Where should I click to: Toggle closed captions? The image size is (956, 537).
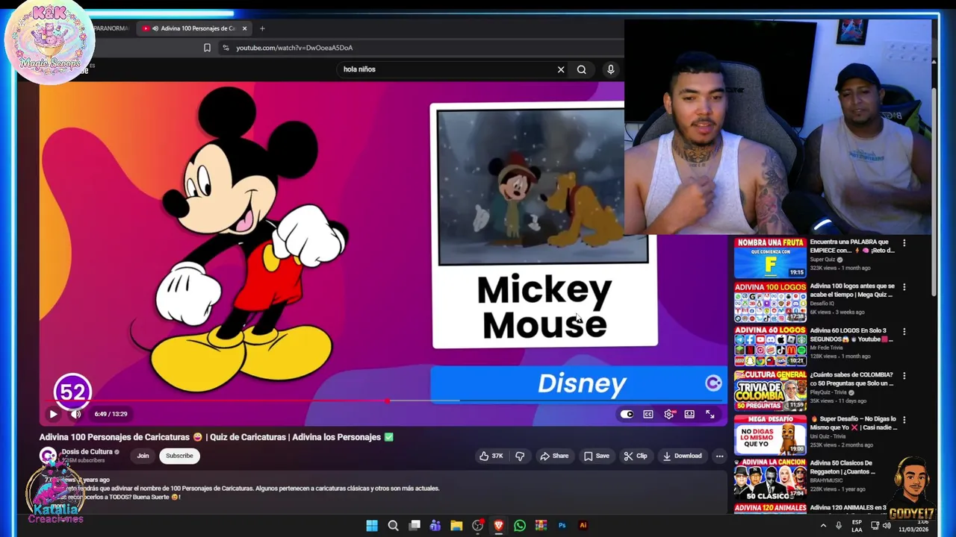coord(648,414)
